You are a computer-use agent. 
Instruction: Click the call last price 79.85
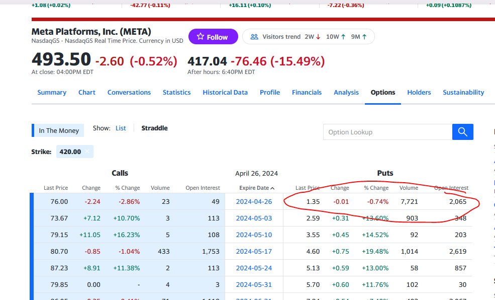(x=59, y=284)
